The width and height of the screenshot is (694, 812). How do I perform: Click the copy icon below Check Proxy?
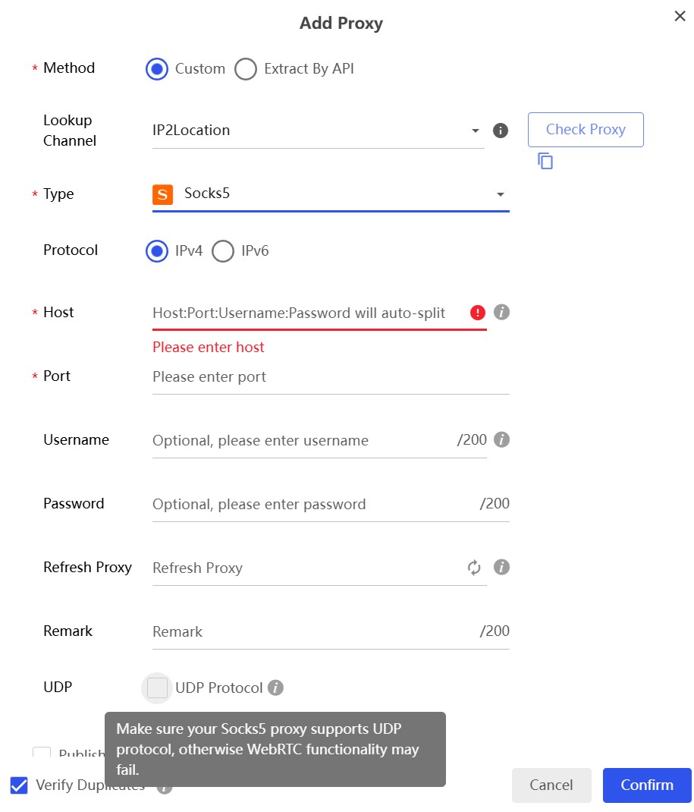click(545, 161)
